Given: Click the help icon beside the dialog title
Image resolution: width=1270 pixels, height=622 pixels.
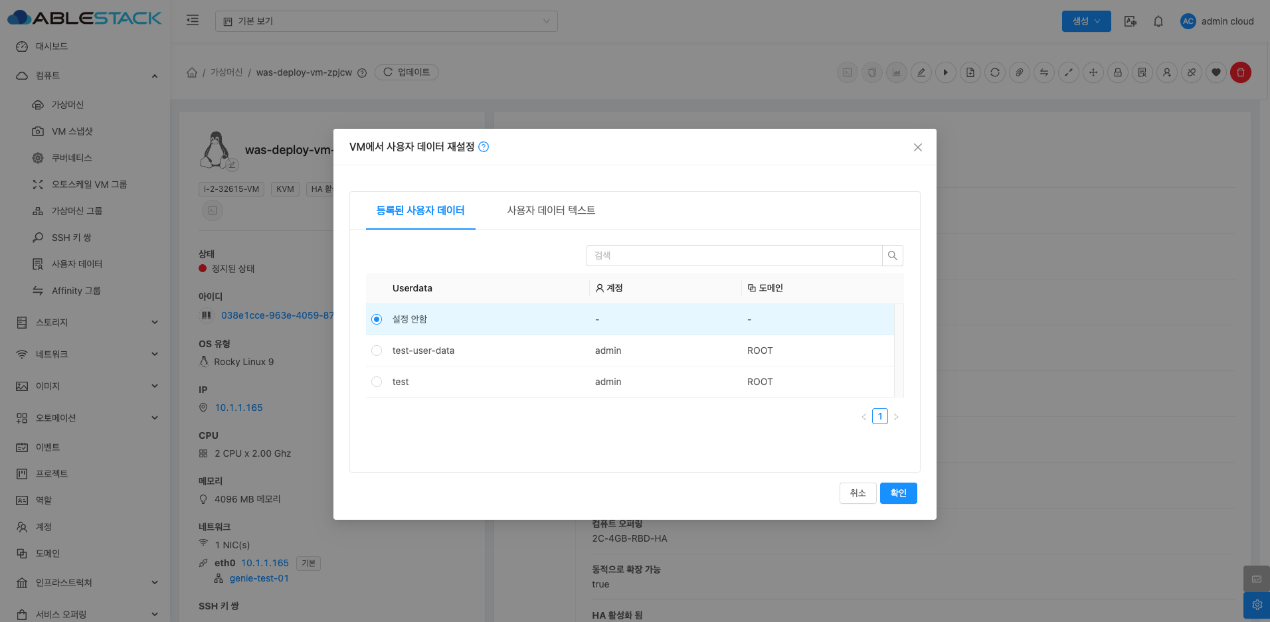Looking at the screenshot, I should (484, 147).
